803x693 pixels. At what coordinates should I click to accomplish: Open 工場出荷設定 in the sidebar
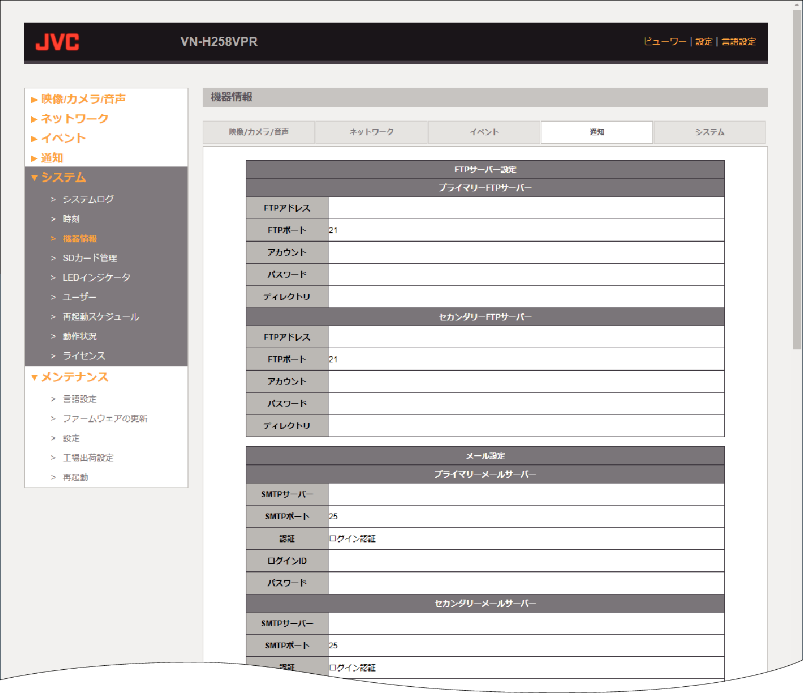(88, 457)
